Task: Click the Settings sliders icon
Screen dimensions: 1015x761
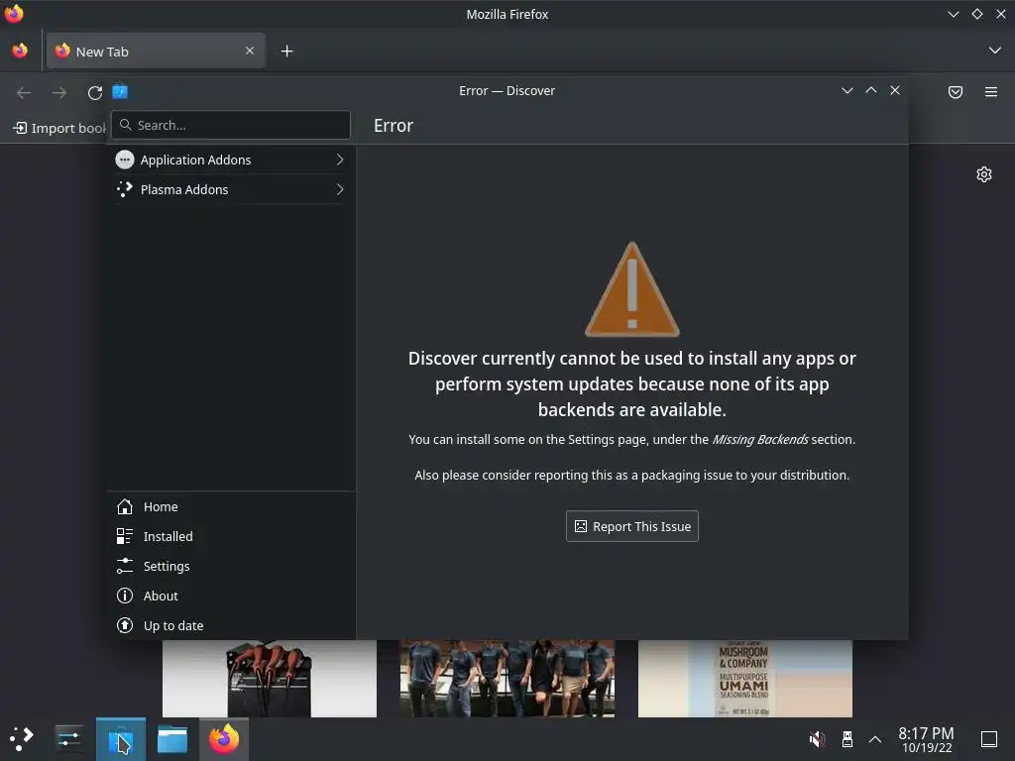Action: (124, 566)
